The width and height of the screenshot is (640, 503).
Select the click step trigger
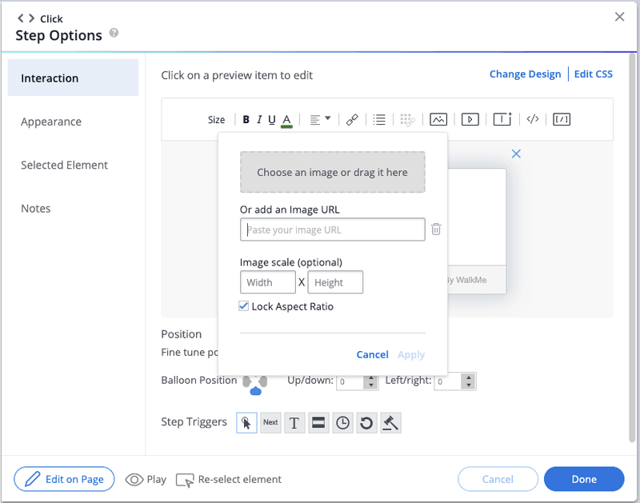[246, 423]
